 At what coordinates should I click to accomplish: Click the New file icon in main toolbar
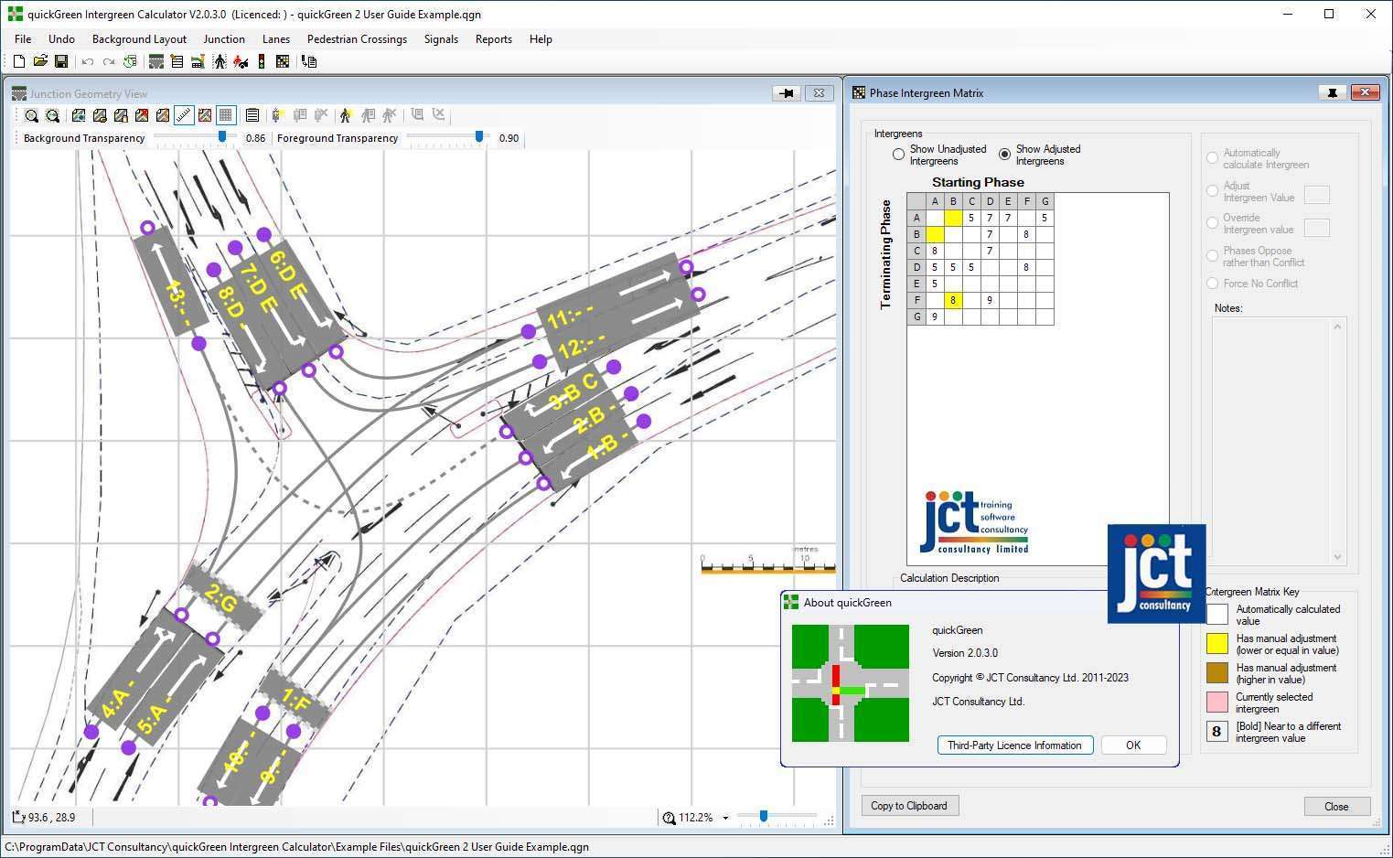tap(18, 61)
